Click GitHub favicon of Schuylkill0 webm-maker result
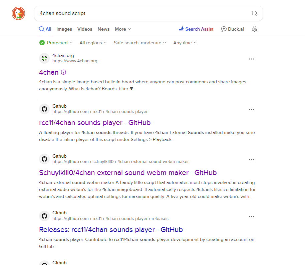The height and width of the screenshot is (265, 305). [44, 159]
